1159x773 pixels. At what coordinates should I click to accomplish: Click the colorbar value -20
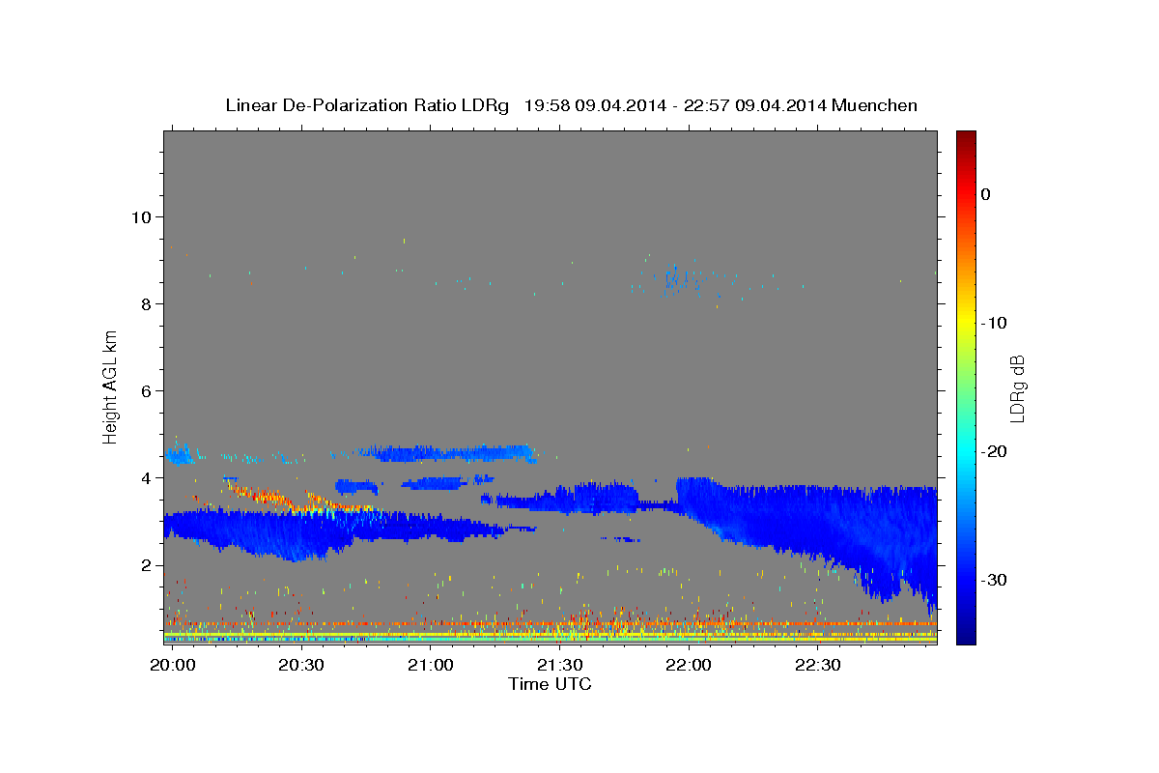click(994, 451)
